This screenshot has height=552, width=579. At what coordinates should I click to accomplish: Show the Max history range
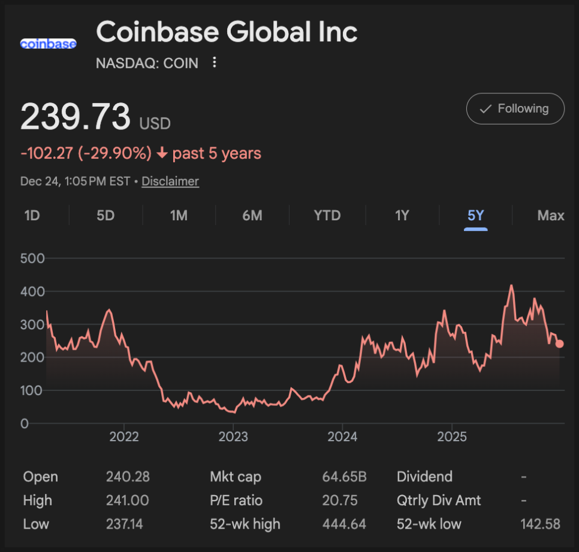point(550,216)
